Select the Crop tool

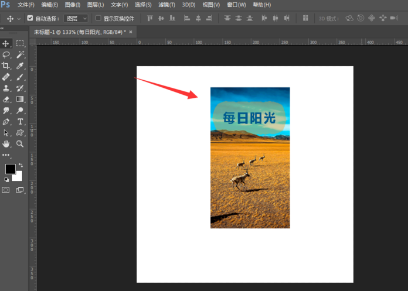(x=6, y=66)
